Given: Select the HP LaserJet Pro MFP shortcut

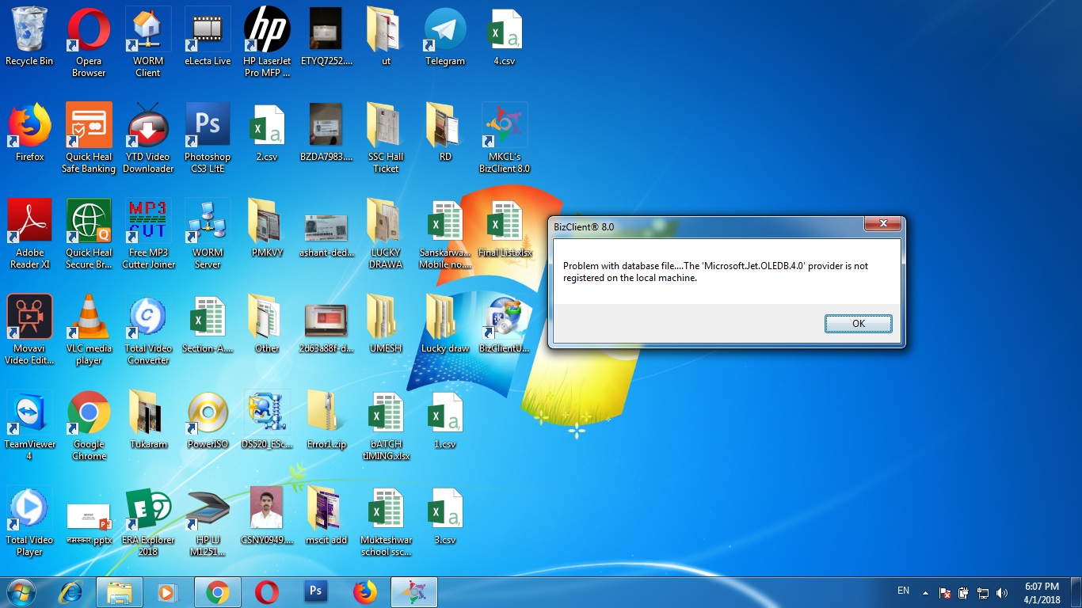Looking at the screenshot, I should 267,43.
